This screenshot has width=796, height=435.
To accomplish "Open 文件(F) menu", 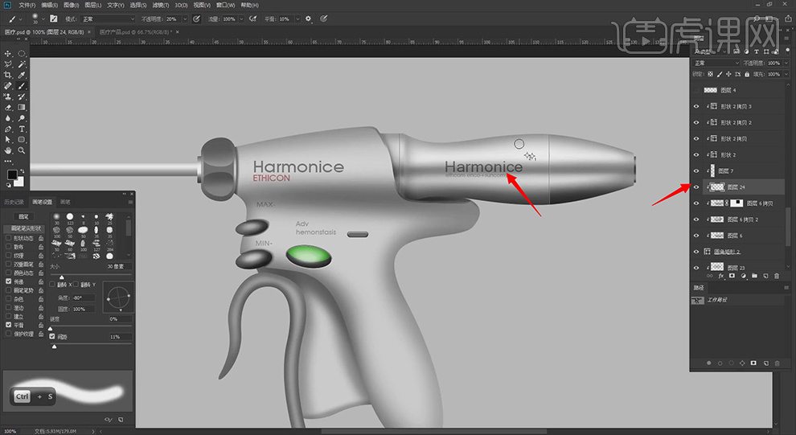I will (x=27, y=5).
